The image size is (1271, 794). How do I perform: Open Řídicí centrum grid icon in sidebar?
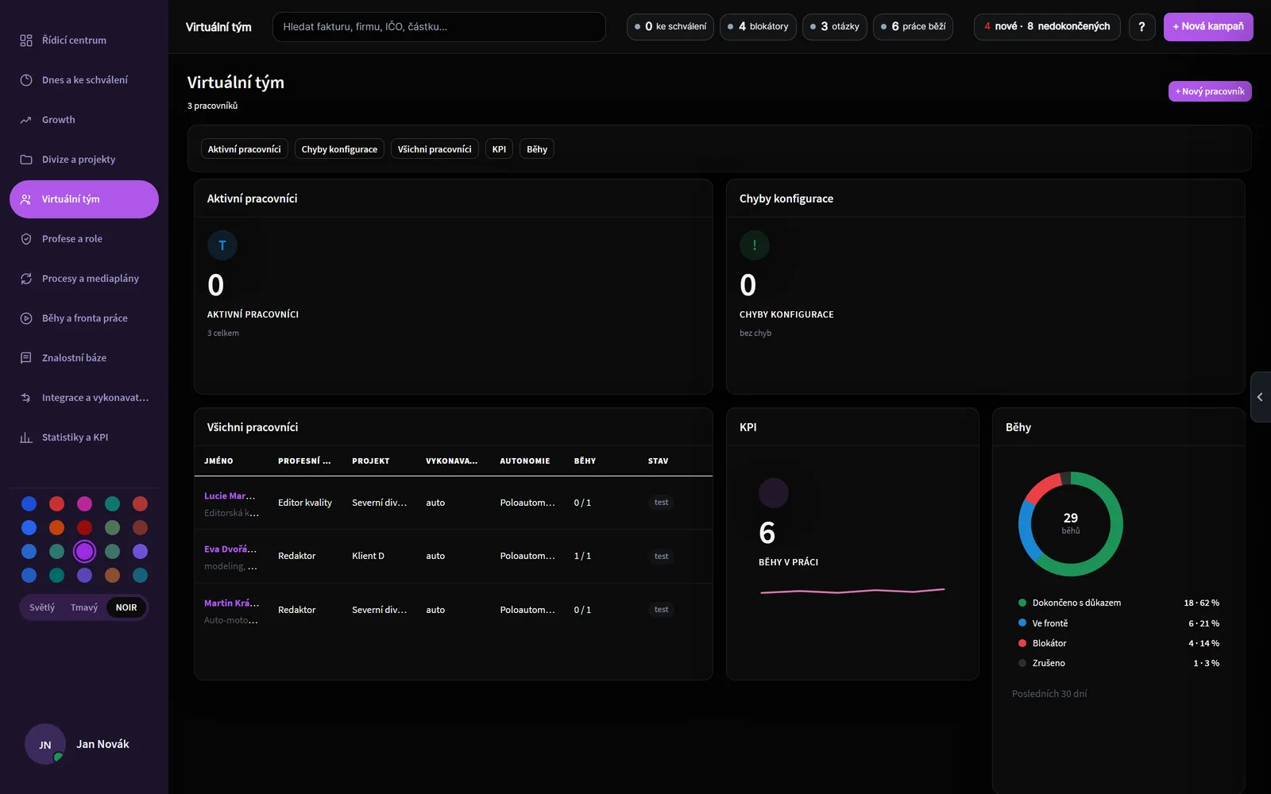click(x=26, y=40)
